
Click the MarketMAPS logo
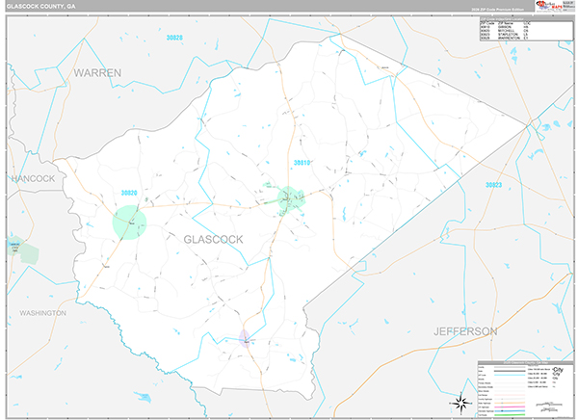pyautogui.click(x=549, y=6)
